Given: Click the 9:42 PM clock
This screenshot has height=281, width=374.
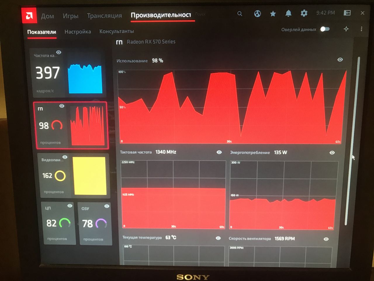Looking at the screenshot, I should (x=325, y=13).
